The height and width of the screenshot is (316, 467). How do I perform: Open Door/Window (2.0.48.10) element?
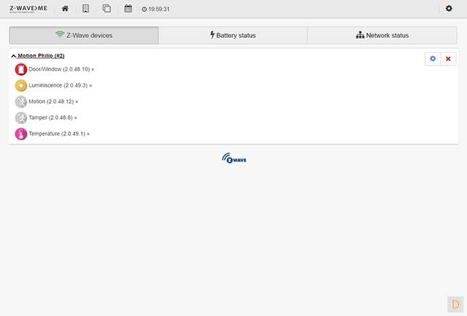(x=61, y=69)
